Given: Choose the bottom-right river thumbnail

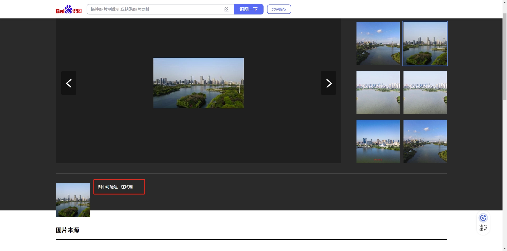Looking at the screenshot, I should [425, 141].
